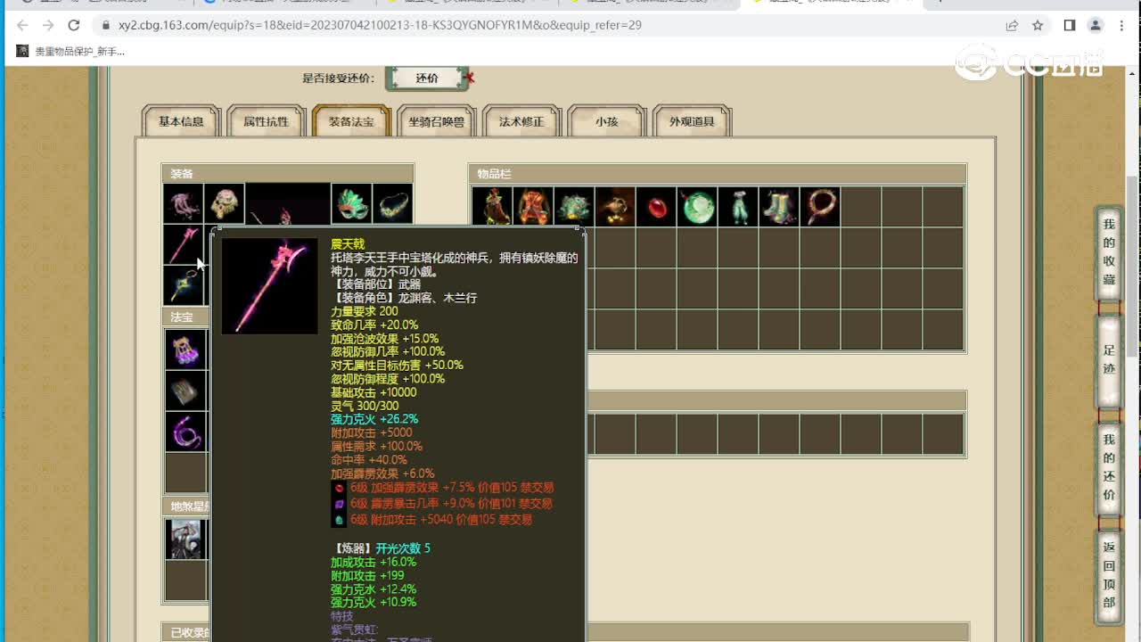
Task: Click the browser address bar URL
Action: point(380,25)
